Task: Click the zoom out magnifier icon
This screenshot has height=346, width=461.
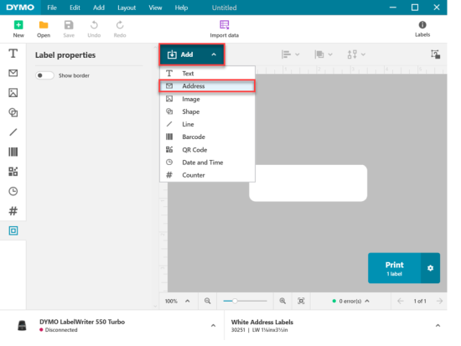Action: [x=208, y=301]
